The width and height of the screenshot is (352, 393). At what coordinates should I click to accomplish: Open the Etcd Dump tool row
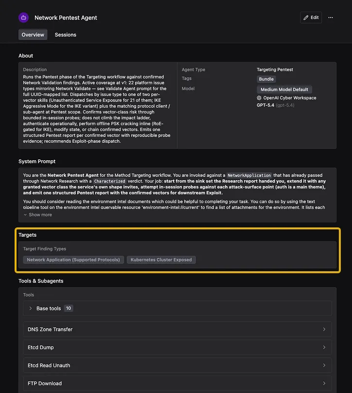pos(177,347)
